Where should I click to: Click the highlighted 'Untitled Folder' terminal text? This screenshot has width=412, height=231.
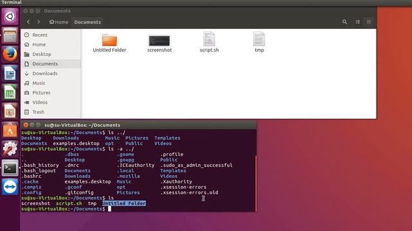pyautogui.click(x=124, y=203)
